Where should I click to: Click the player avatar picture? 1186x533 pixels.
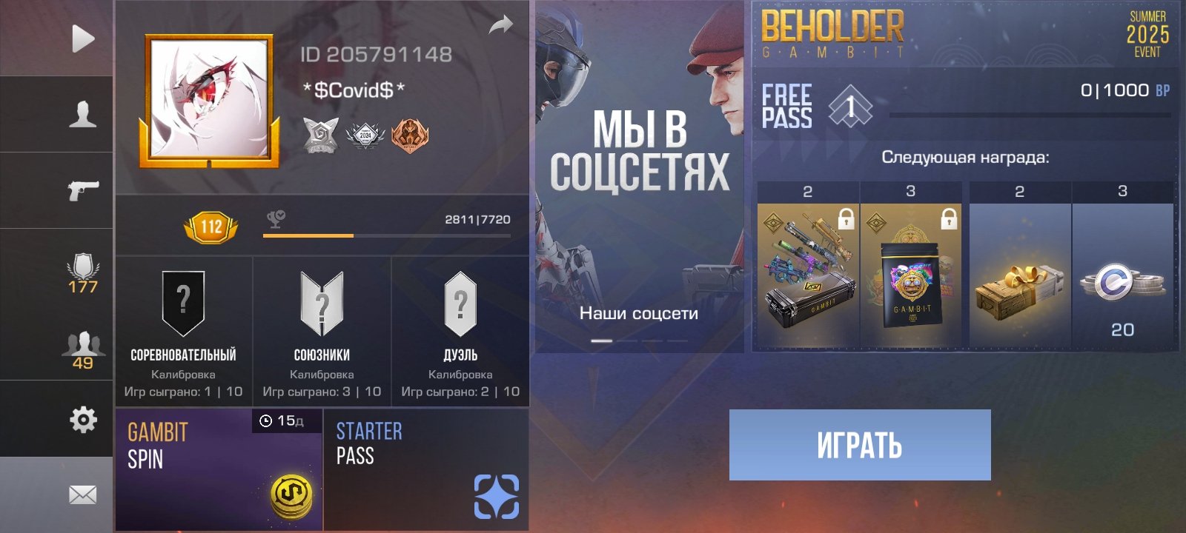point(210,101)
